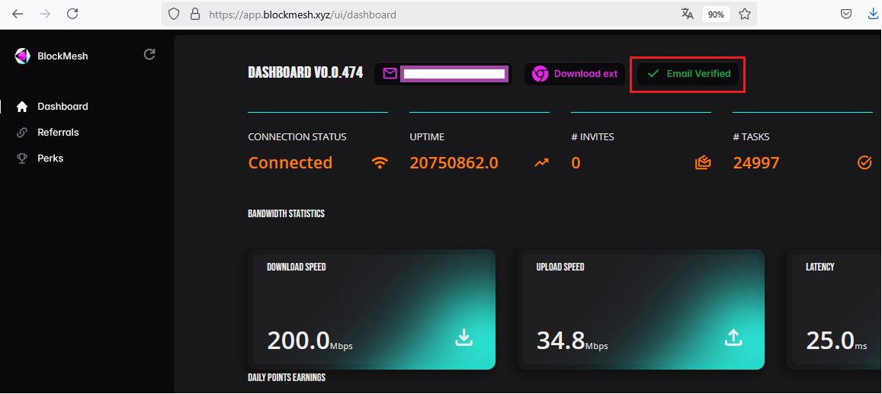Click the shield tracking protection icon
This screenshot has height=394, width=882.
click(174, 14)
